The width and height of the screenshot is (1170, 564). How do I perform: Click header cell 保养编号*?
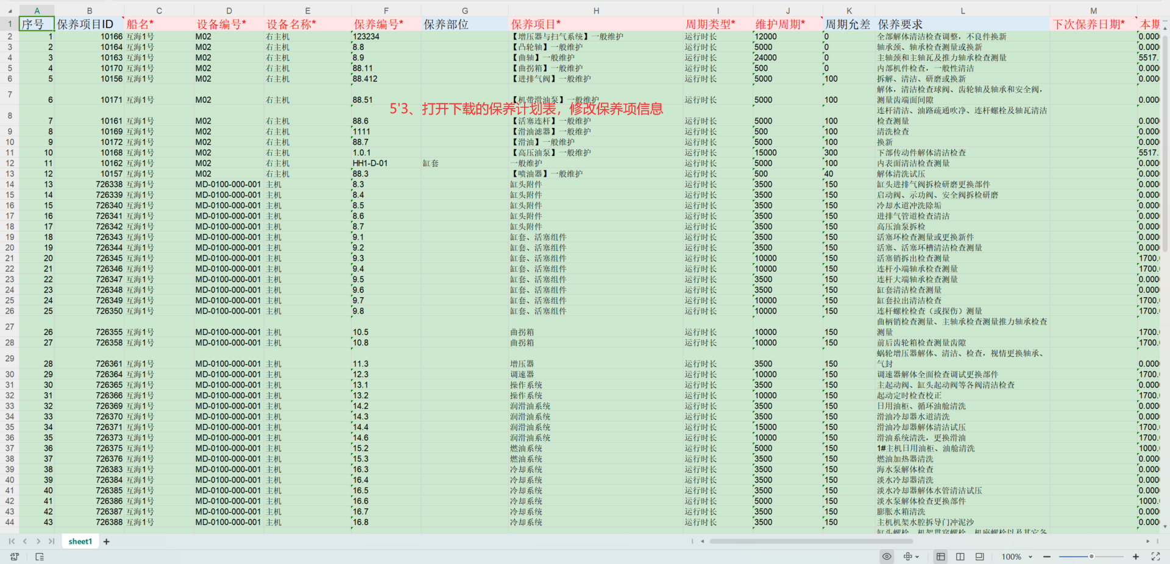click(x=386, y=24)
